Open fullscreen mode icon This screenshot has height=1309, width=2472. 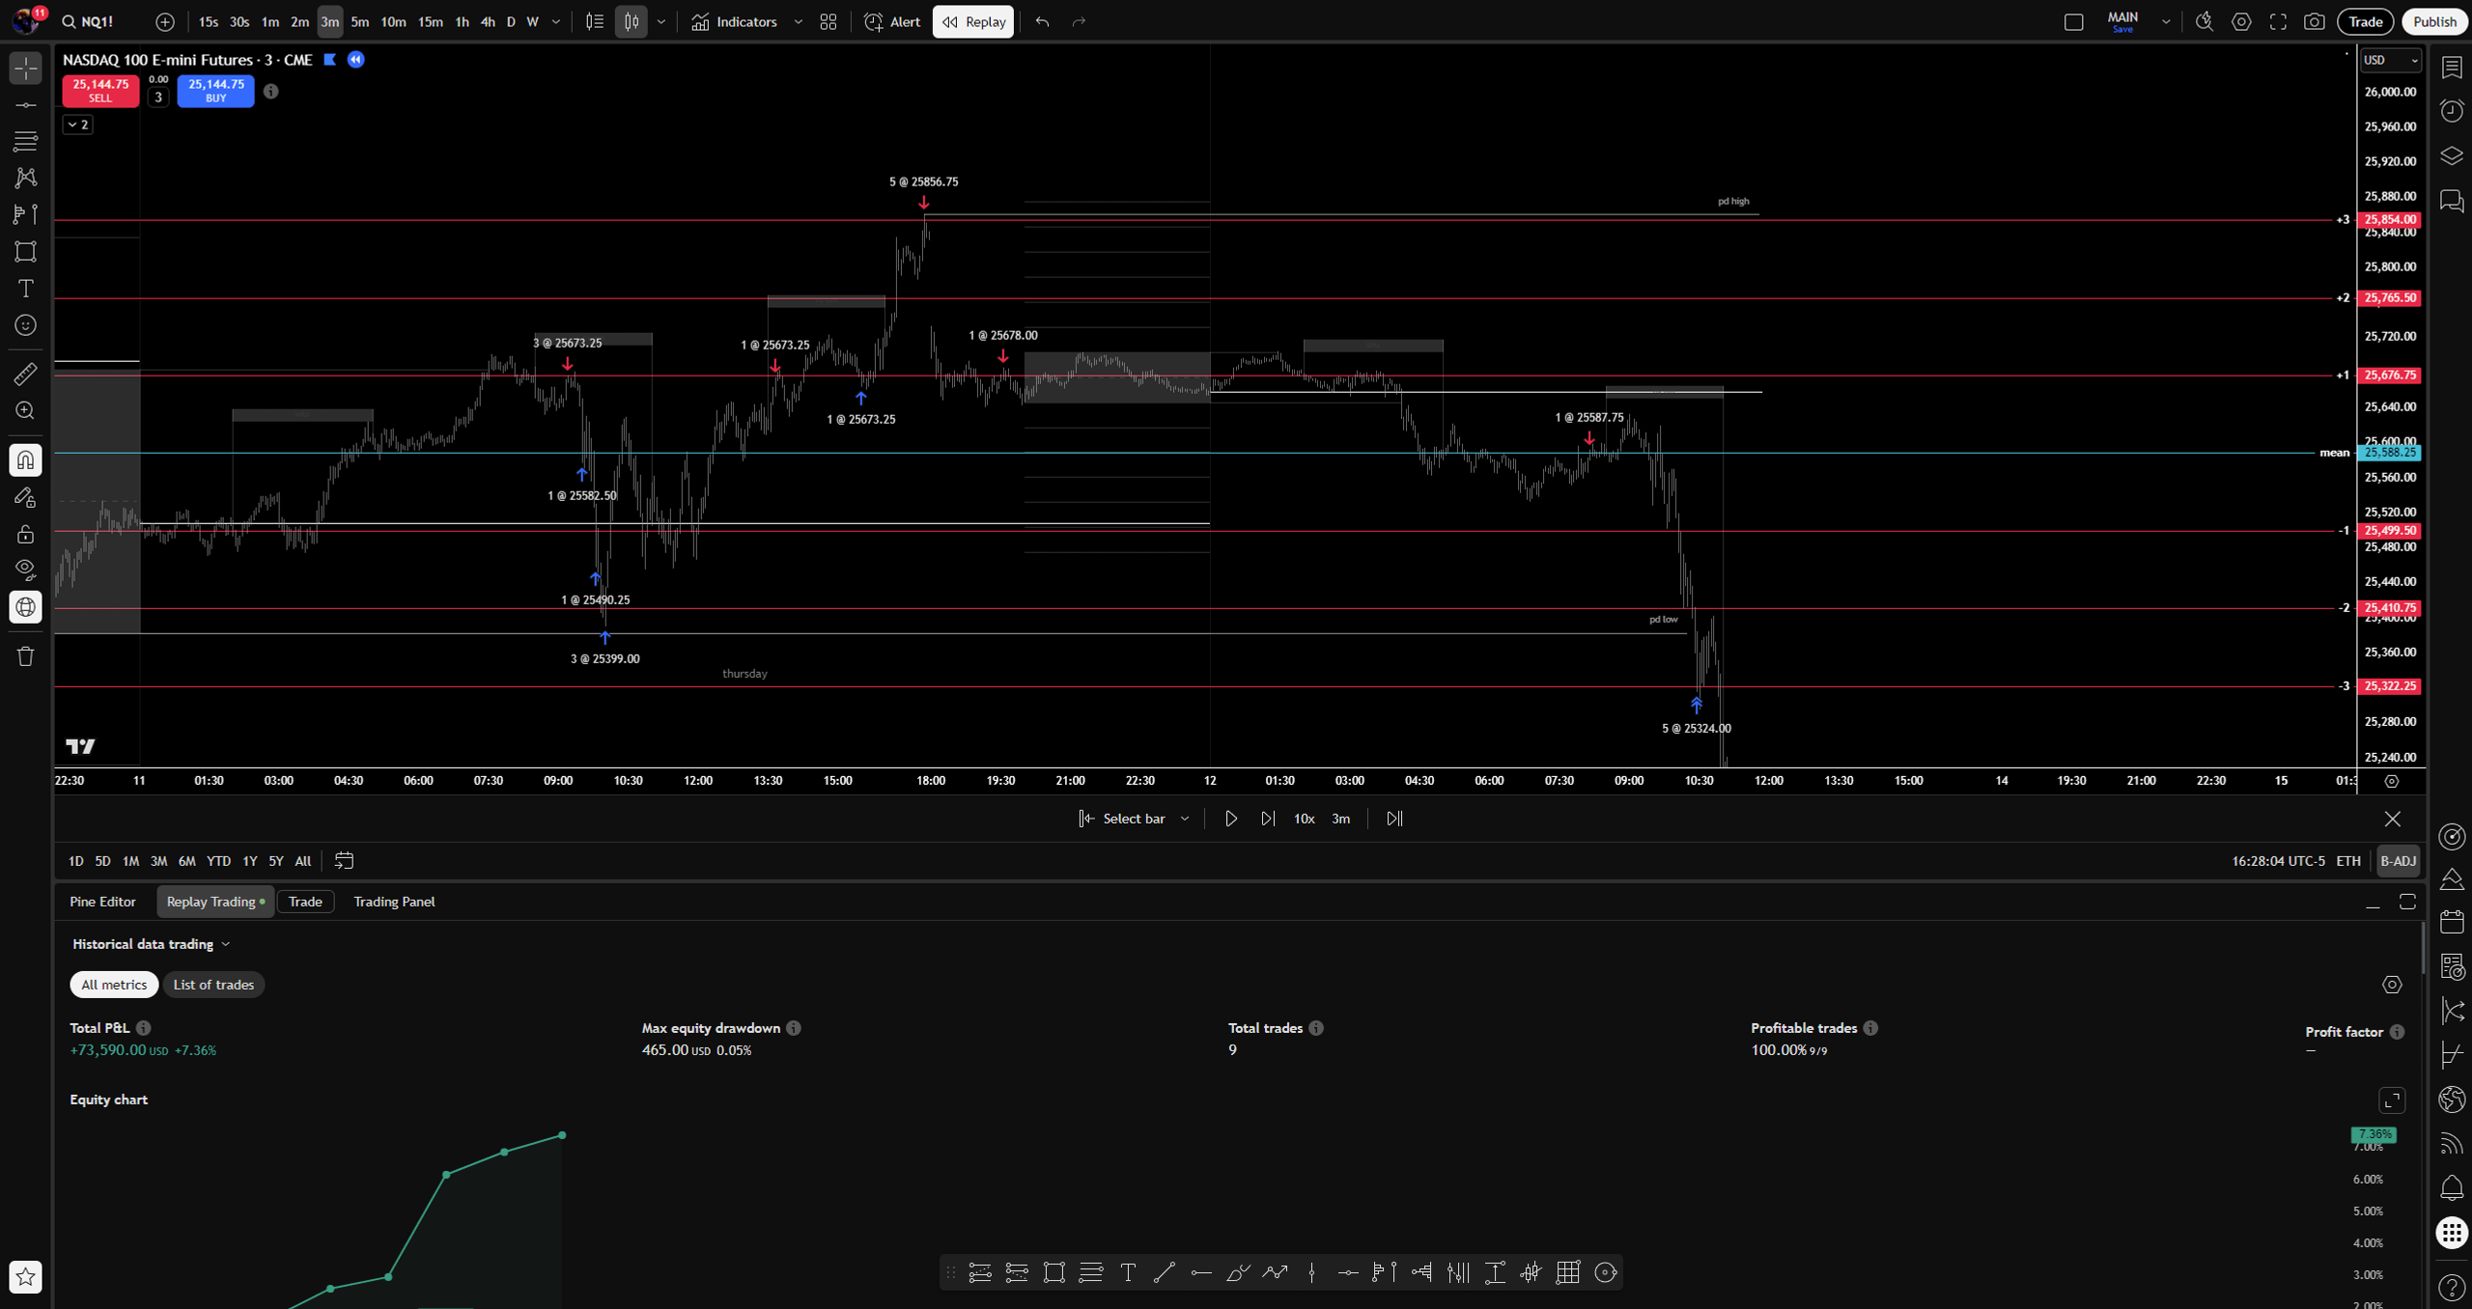point(2278,21)
